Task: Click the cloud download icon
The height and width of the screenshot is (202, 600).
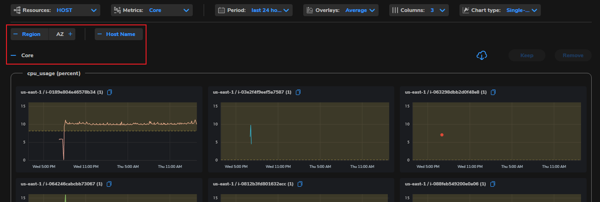Action: click(x=482, y=55)
